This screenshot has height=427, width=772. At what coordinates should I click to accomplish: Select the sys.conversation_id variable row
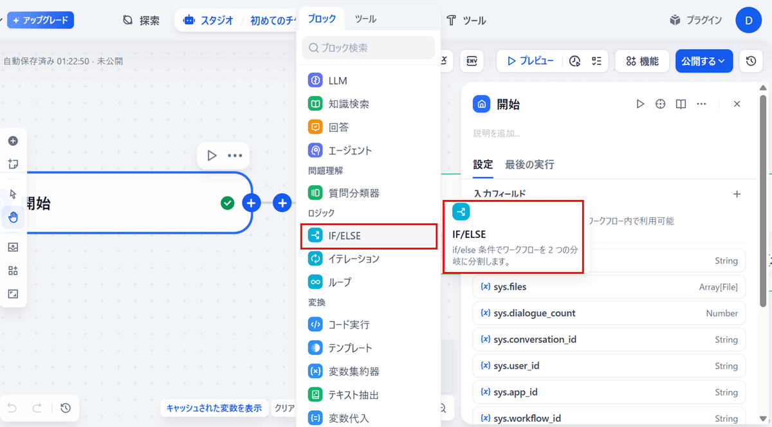click(609, 340)
